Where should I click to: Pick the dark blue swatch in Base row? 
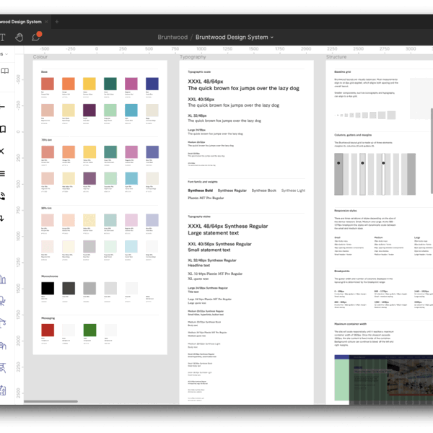click(x=152, y=84)
